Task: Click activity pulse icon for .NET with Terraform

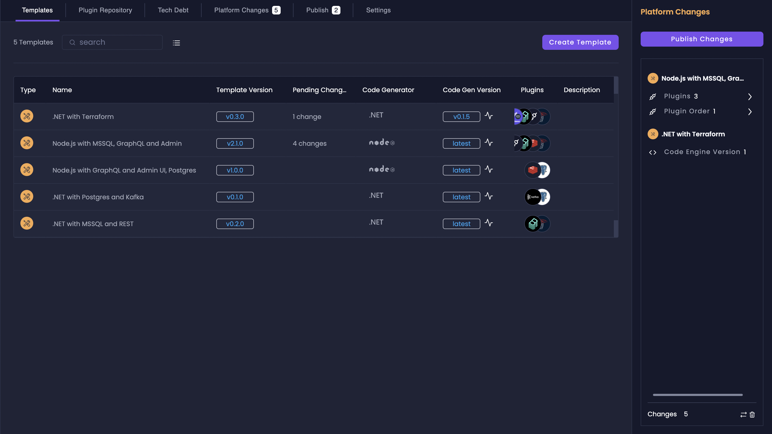Action: (488, 116)
